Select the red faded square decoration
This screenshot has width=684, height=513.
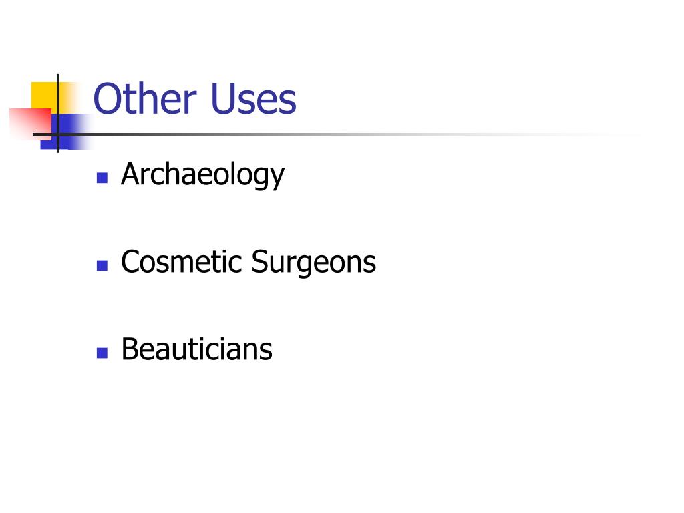(x=29, y=124)
